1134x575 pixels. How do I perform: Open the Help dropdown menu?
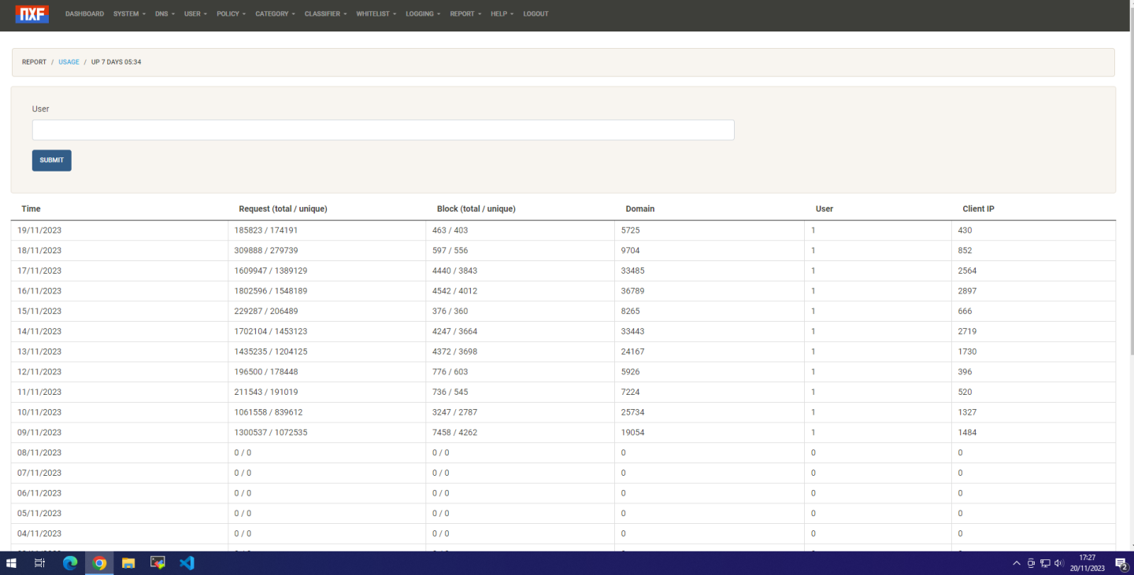(x=502, y=14)
